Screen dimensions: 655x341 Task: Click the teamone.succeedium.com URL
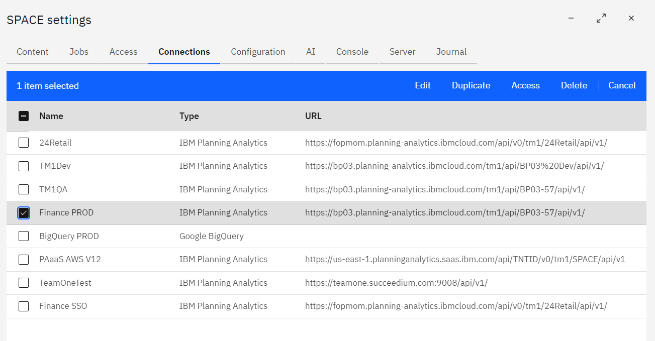[x=396, y=283]
